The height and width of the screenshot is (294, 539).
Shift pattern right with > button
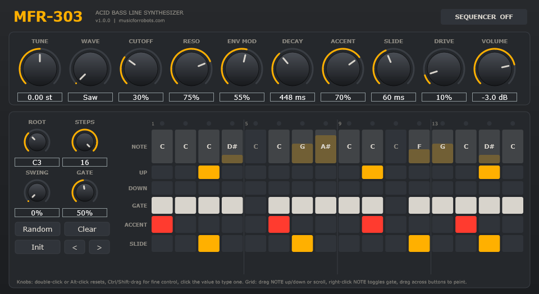[x=99, y=247]
